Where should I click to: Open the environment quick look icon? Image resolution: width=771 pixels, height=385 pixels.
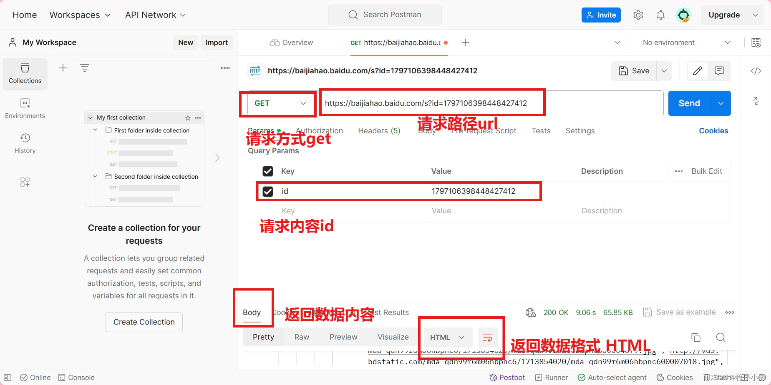pos(756,42)
